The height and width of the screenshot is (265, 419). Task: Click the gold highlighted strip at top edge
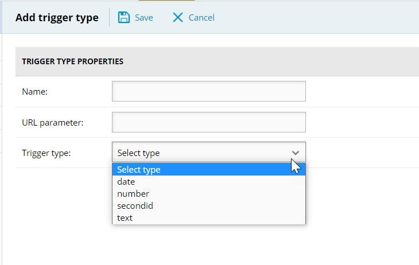point(167,0)
